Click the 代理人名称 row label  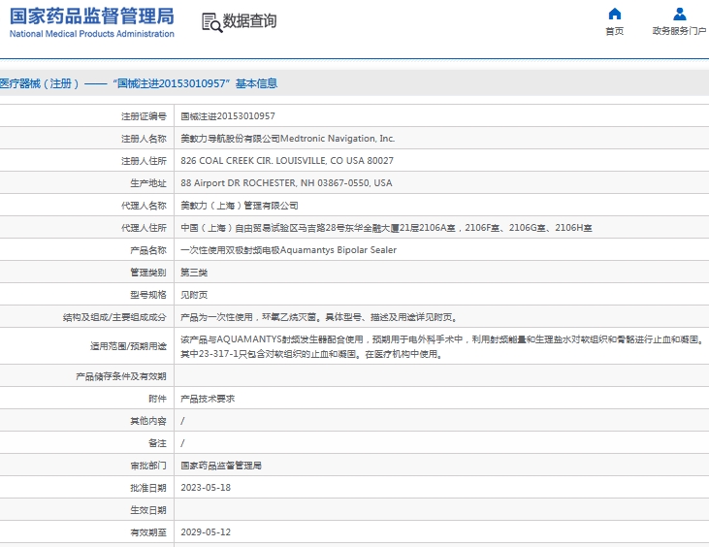pos(144,206)
